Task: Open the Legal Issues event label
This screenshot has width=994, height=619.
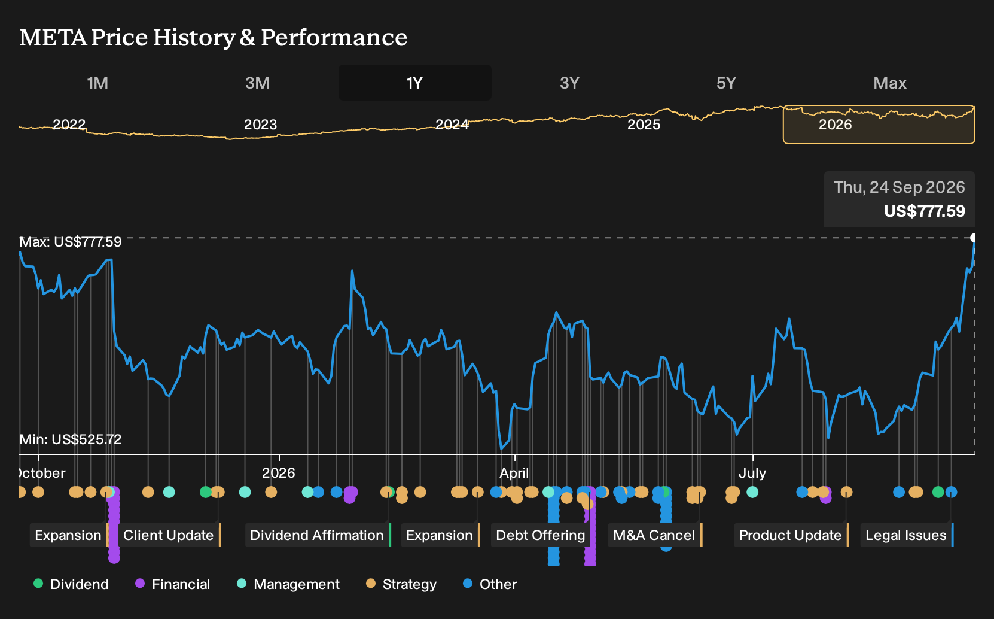Action: tap(907, 535)
